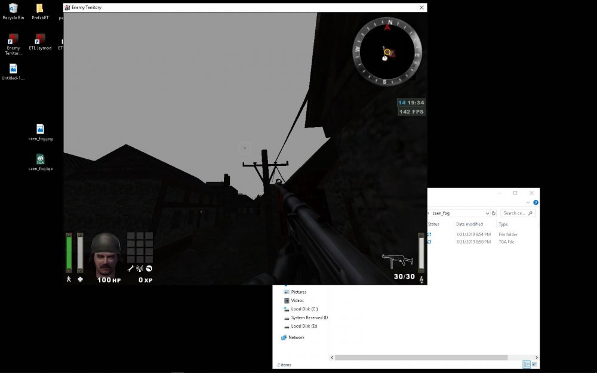
Task: Open Explorer help question mark icon
Action: (x=536, y=202)
